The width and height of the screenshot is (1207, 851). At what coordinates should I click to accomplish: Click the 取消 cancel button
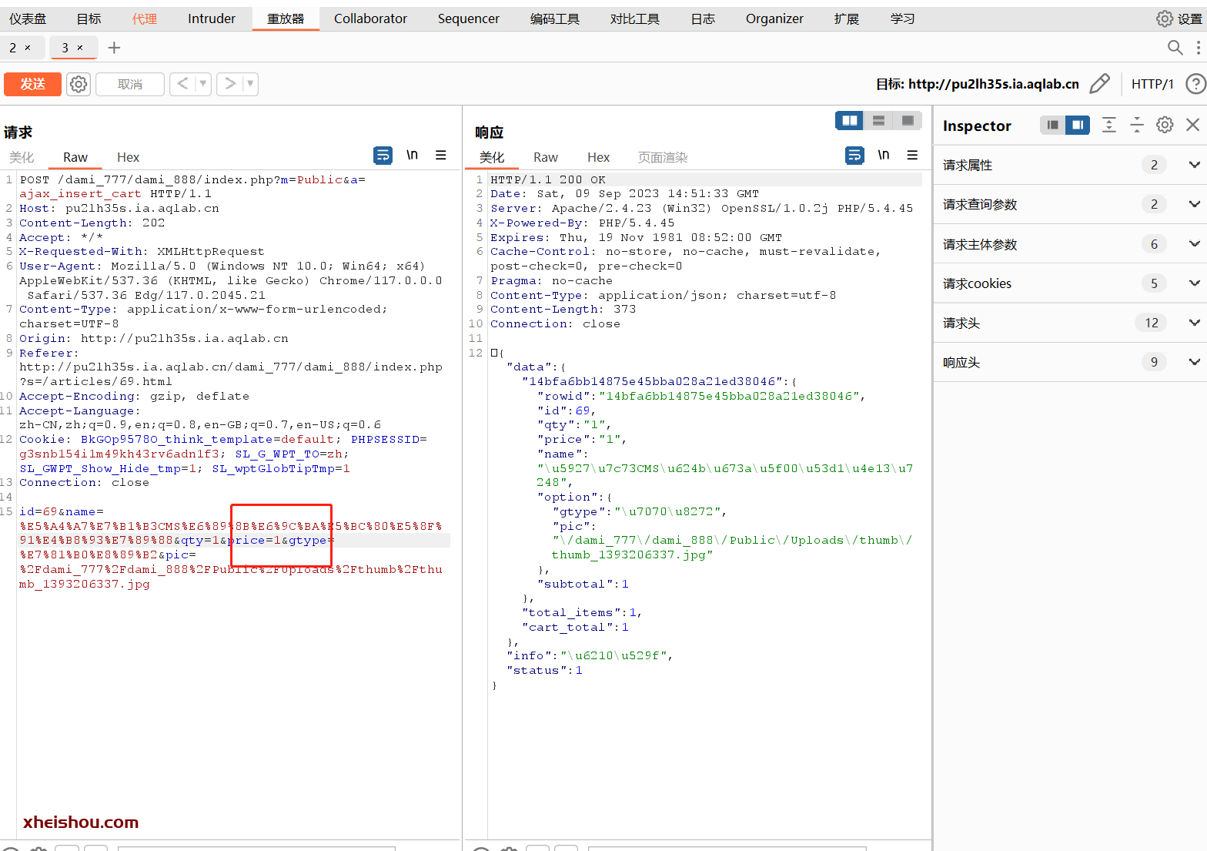(130, 84)
